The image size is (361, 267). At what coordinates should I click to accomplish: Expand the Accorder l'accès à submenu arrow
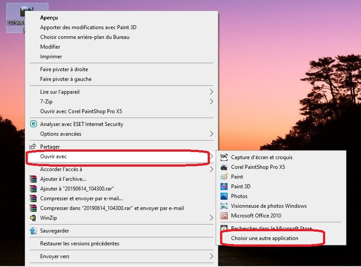tap(211, 169)
